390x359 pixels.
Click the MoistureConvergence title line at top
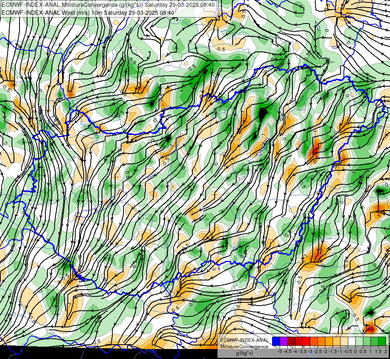(x=108, y=4)
